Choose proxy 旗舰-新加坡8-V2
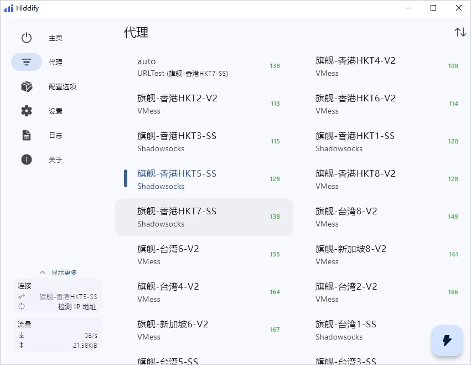This screenshot has height=365, width=471. (382, 255)
